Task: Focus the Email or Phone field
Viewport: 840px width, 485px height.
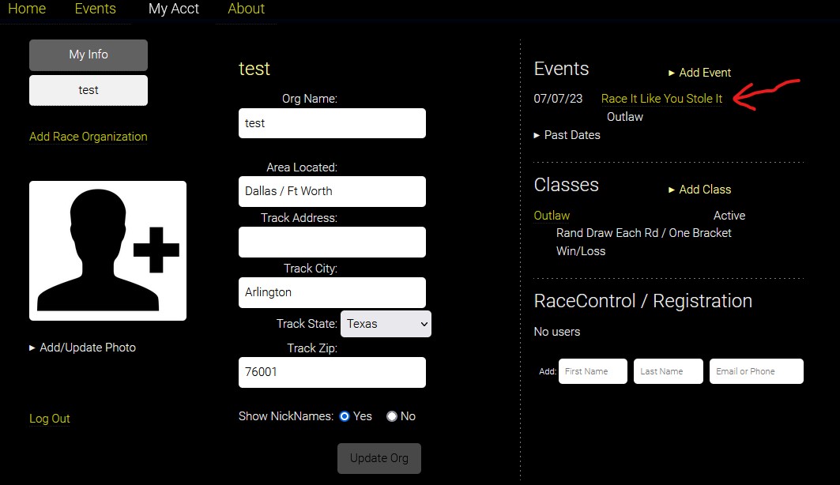Action: (x=756, y=371)
